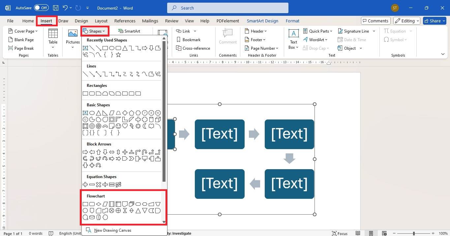
Task: Click the Search box in title bar
Action: (x=228, y=8)
